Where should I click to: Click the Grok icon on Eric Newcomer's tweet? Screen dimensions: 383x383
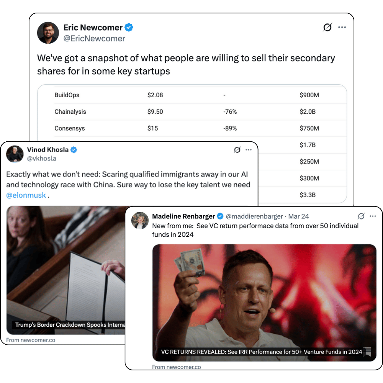click(327, 27)
